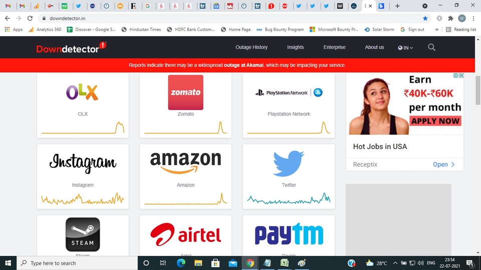Screen dimensions: 481x270
Task: Open the site search magnifier icon
Action: 431,47
